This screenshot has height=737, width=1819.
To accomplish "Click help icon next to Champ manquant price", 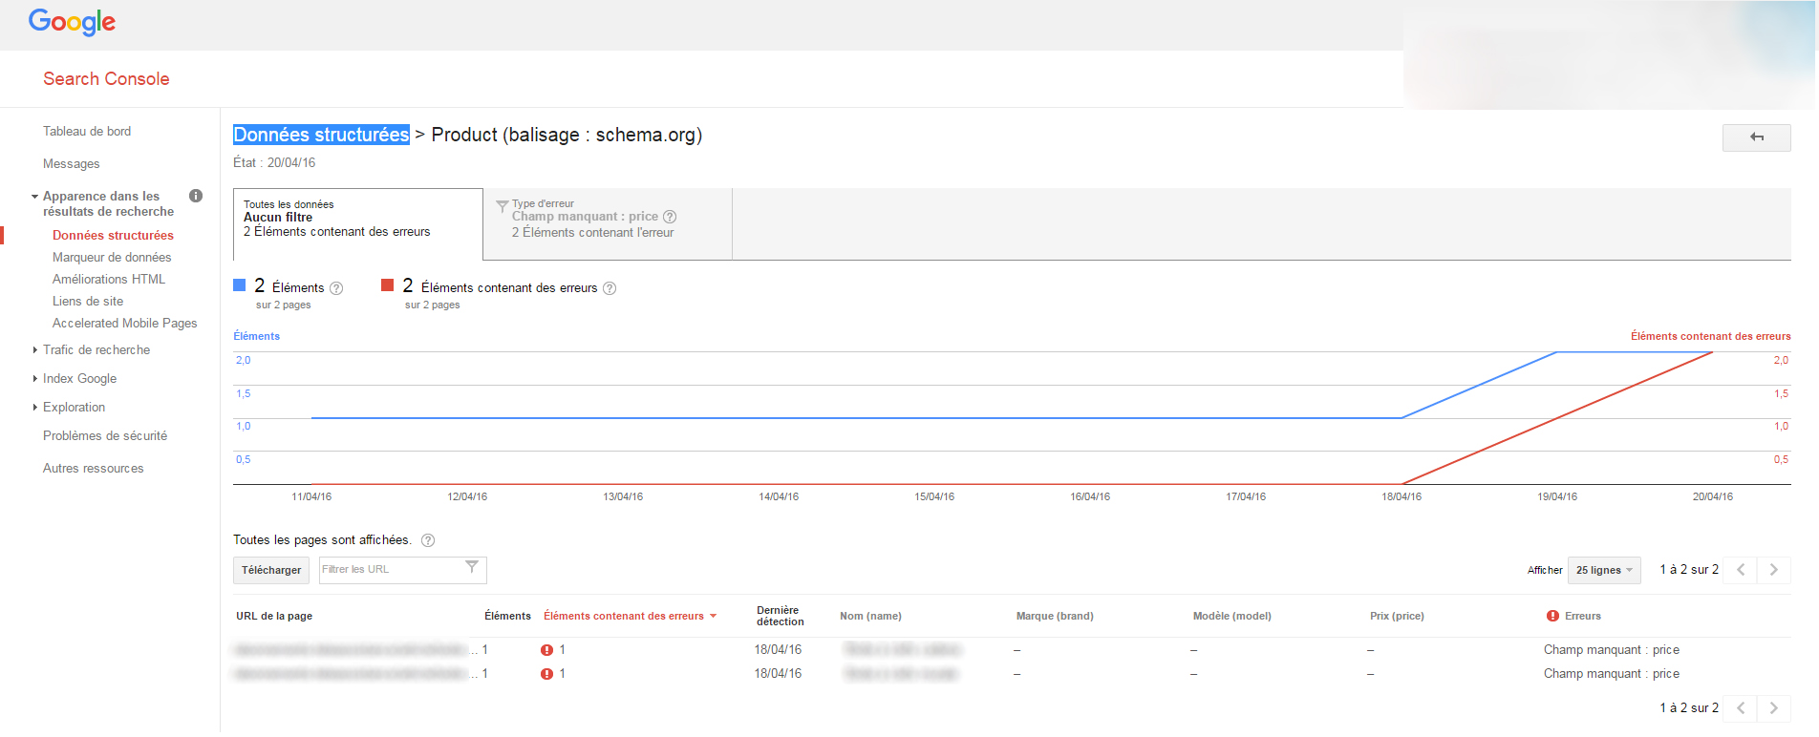I will coord(670,217).
